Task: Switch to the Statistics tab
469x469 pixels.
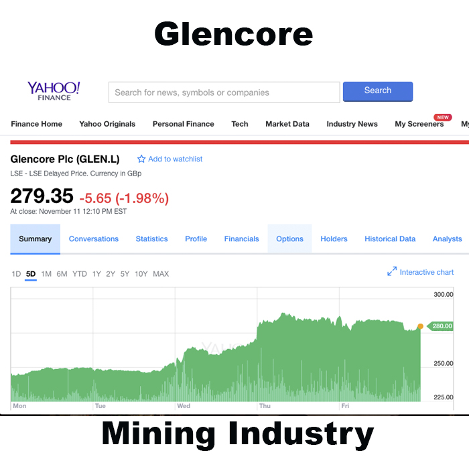Action: click(151, 239)
